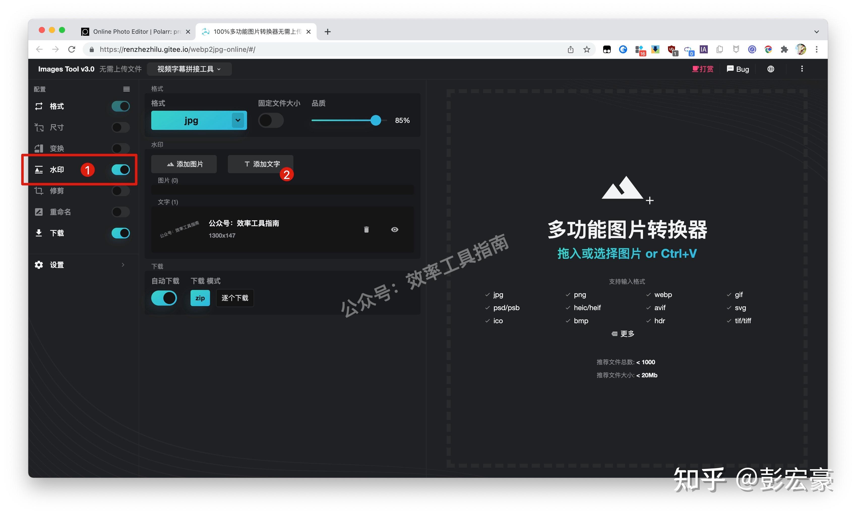Click the 打赏 donate link
This screenshot has height=515, width=856.
(x=702, y=69)
